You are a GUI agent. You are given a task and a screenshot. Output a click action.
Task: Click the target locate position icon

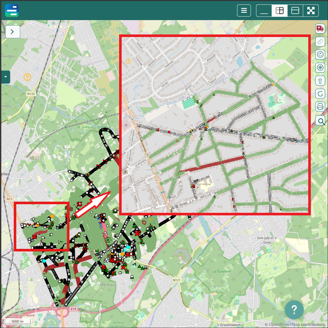(320, 68)
